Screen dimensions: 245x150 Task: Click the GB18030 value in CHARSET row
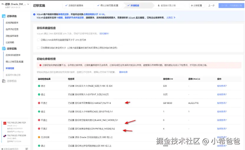coord(168,103)
